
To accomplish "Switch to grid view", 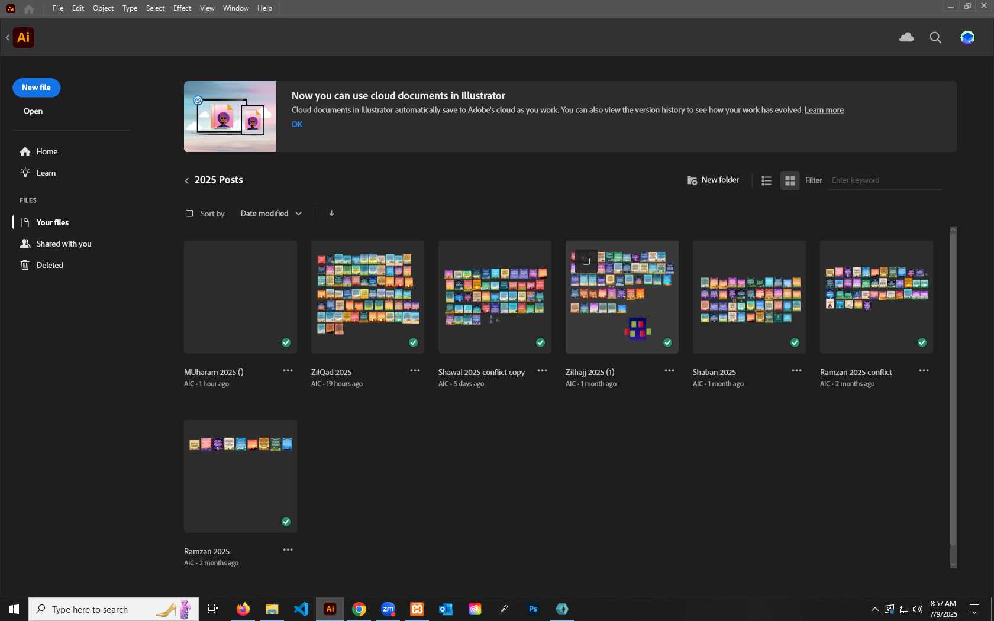I will [x=790, y=180].
